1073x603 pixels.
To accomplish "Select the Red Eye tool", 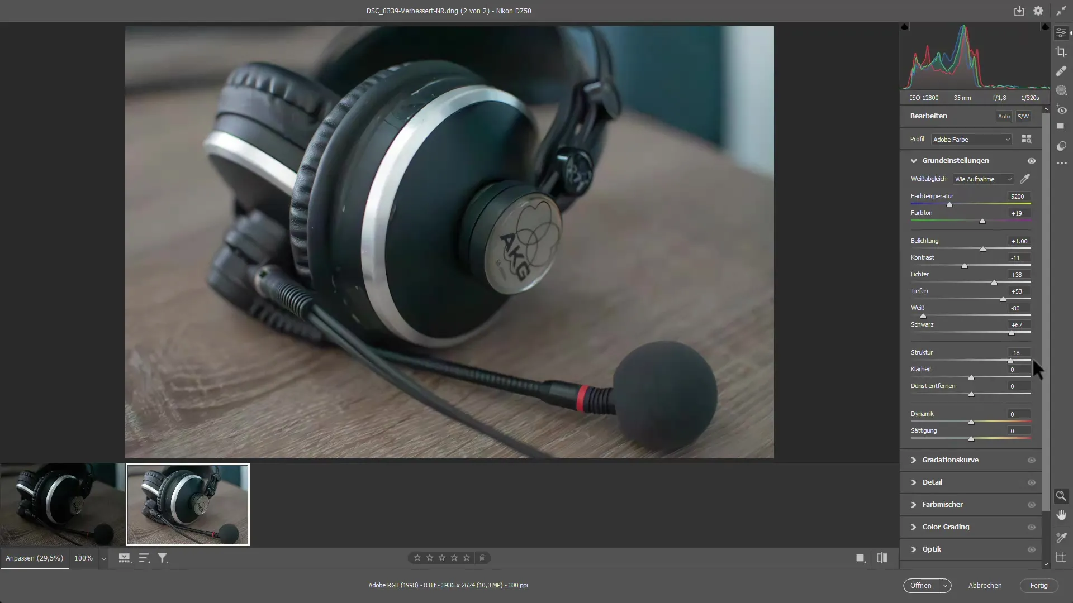I will coord(1061,110).
